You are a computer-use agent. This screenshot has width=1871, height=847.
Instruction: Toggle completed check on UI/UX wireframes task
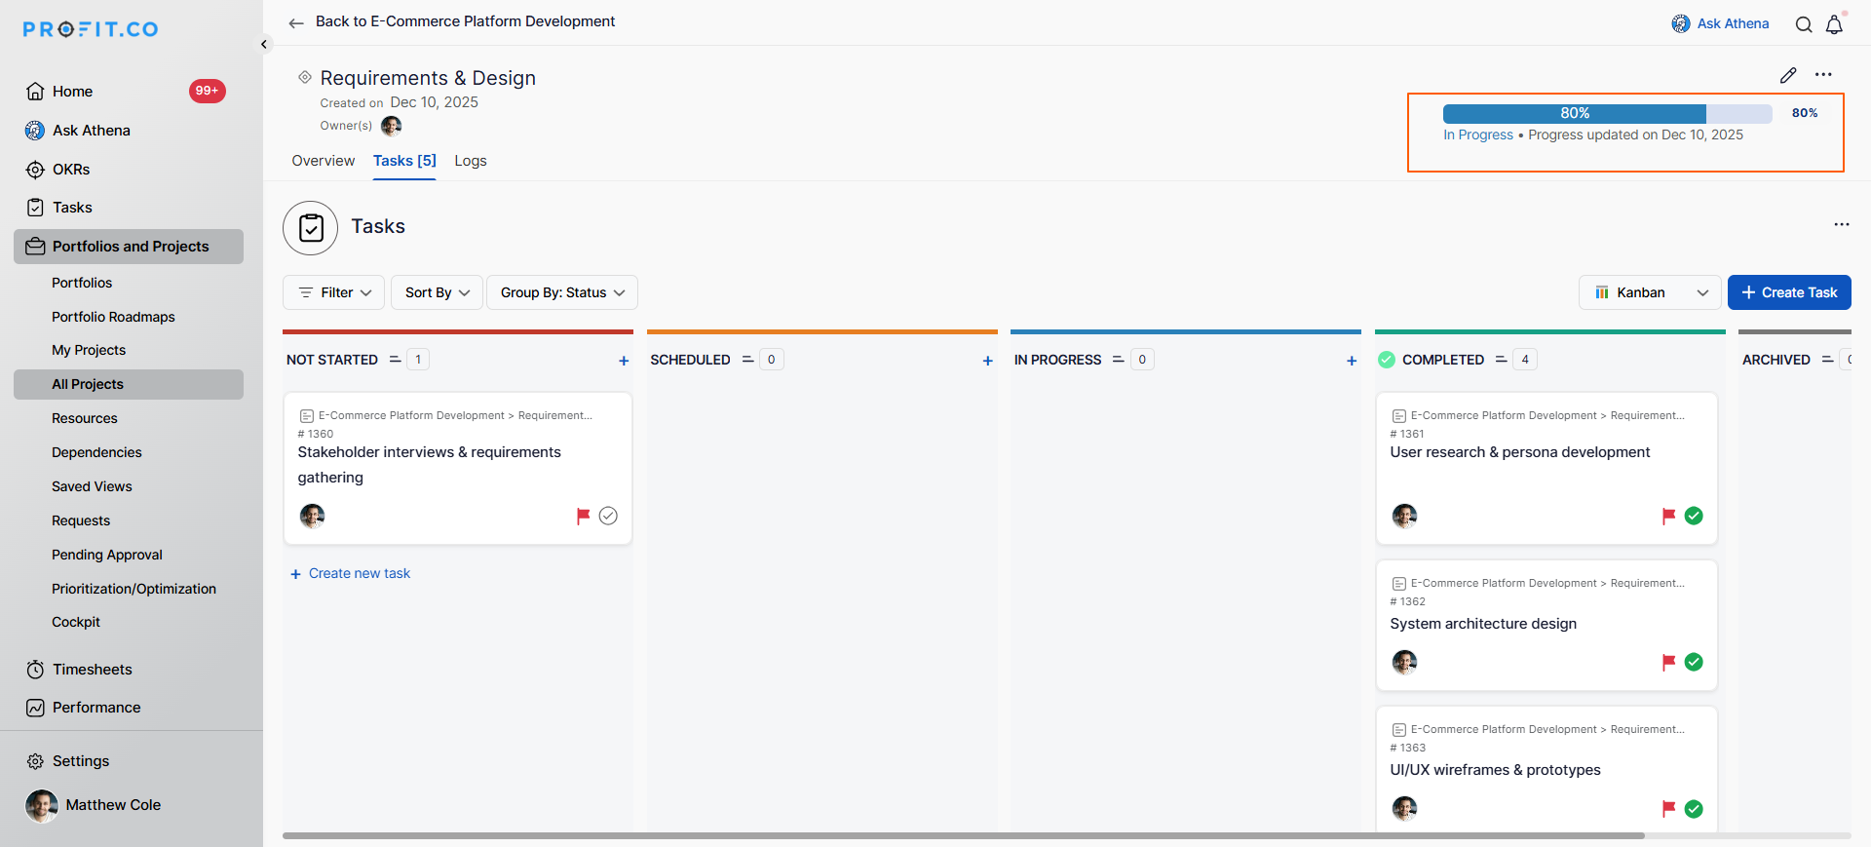[1694, 809]
